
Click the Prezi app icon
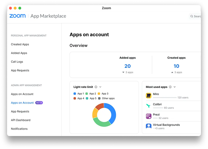tap(149, 116)
